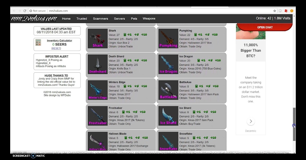
Task: Add +1 to Pumpking
Action: pos(200,35)
